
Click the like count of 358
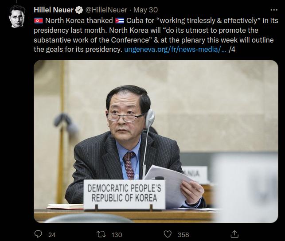point(183,235)
